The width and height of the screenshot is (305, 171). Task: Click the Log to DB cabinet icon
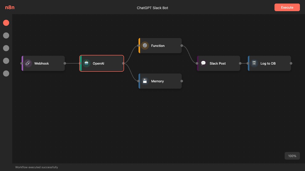tap(254, 63)
